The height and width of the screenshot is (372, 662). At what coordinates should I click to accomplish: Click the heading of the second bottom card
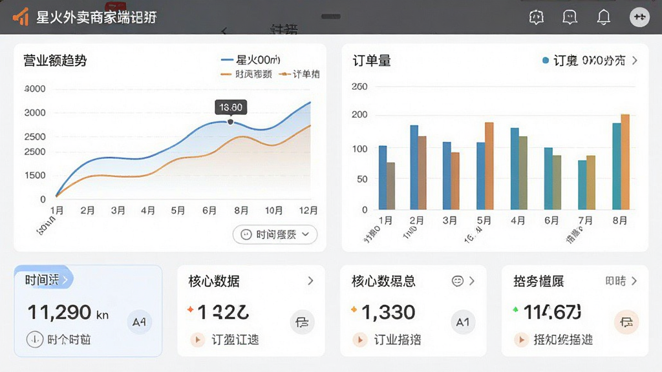click(214, 281)
